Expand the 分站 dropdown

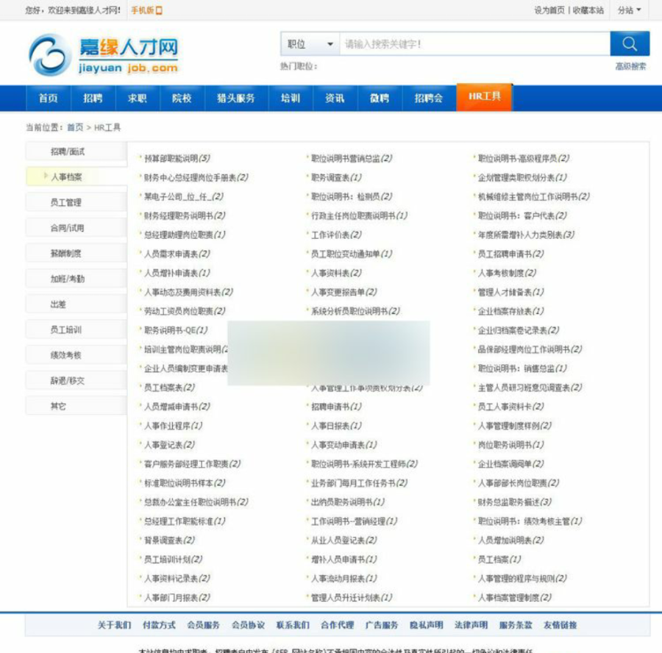pos(629,10)
